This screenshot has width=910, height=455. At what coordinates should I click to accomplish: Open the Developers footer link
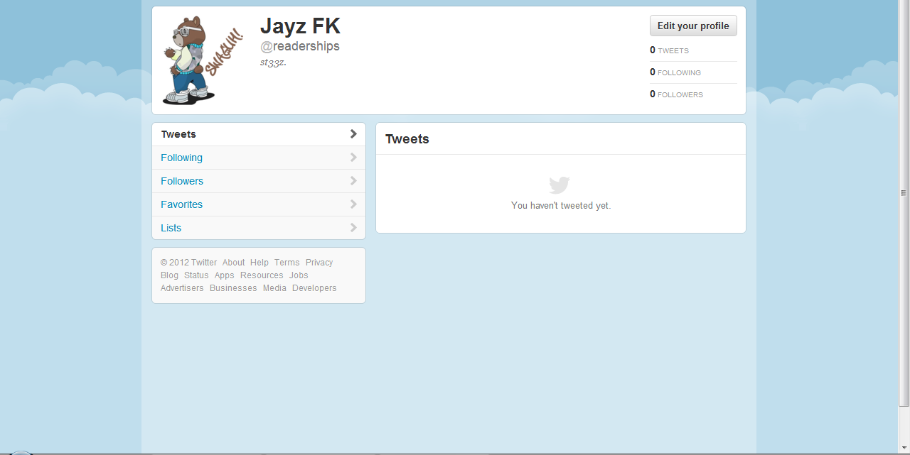[x=314, y=288]
